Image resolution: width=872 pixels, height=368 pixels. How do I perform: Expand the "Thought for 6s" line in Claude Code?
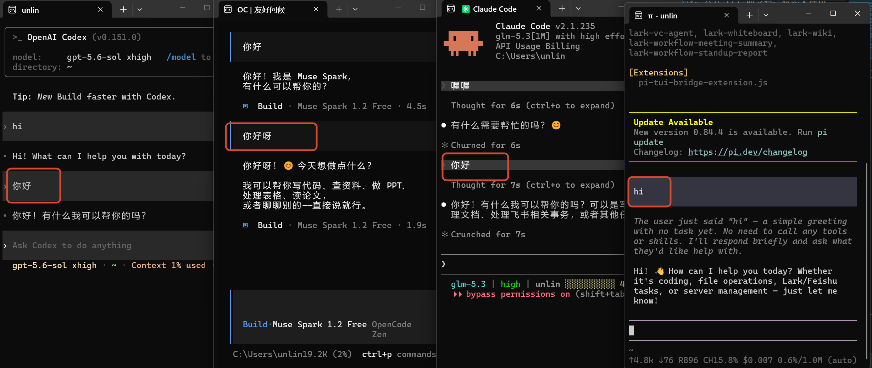pos(533,106)
